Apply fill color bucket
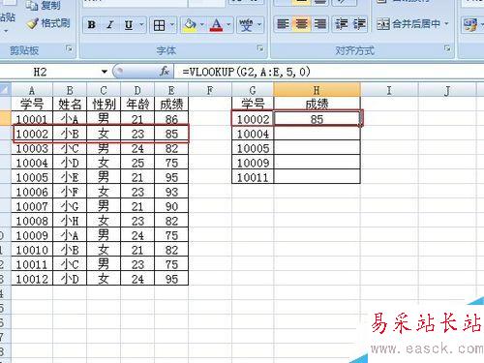The width and height of the screenshot is (484, 363). coord(190,25)
